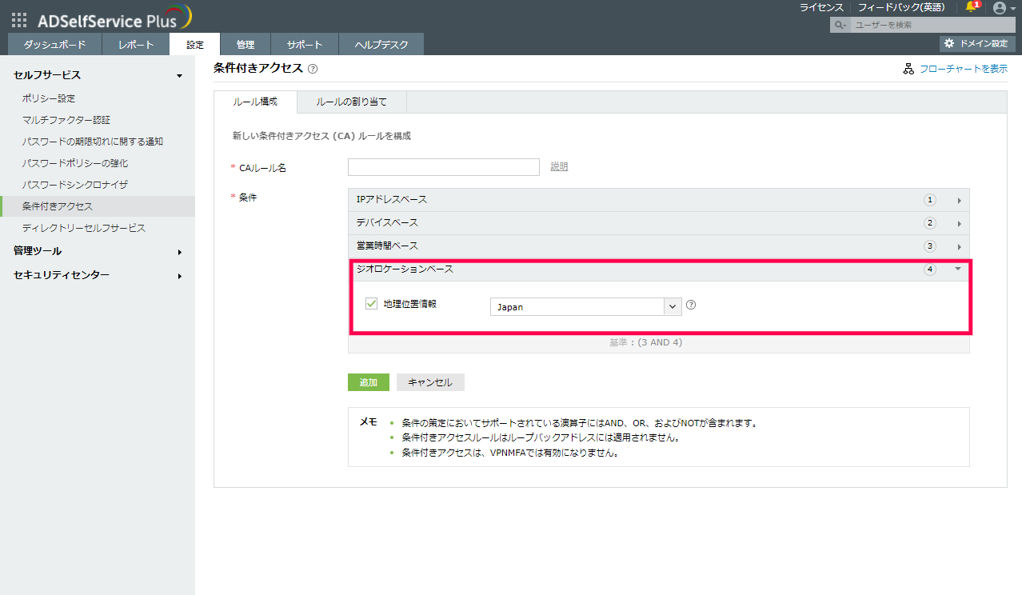Click the search magnifier icon in user search
The height and width of the screenshot is (595, 1022).
coord(840,26)
